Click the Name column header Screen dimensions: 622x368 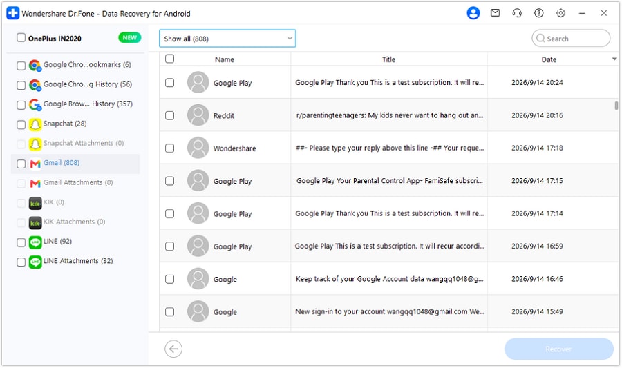[x=225, y=59]
